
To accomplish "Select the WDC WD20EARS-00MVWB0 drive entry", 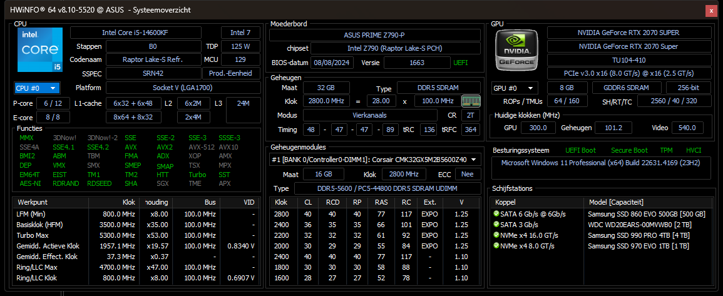I will point(601,225).
